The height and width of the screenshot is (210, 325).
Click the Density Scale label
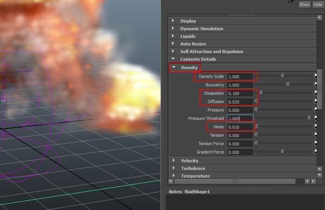point(211,76)
